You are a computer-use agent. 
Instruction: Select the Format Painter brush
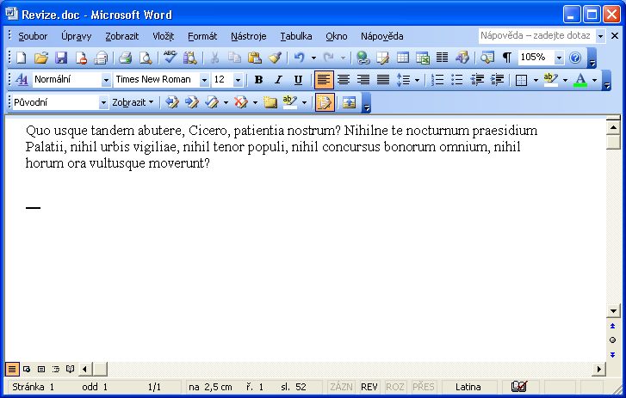pos(275,58)
